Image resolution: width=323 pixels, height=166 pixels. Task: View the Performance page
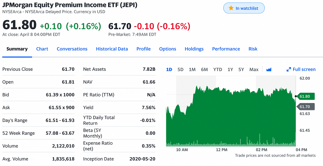click(x=226, y=49)
